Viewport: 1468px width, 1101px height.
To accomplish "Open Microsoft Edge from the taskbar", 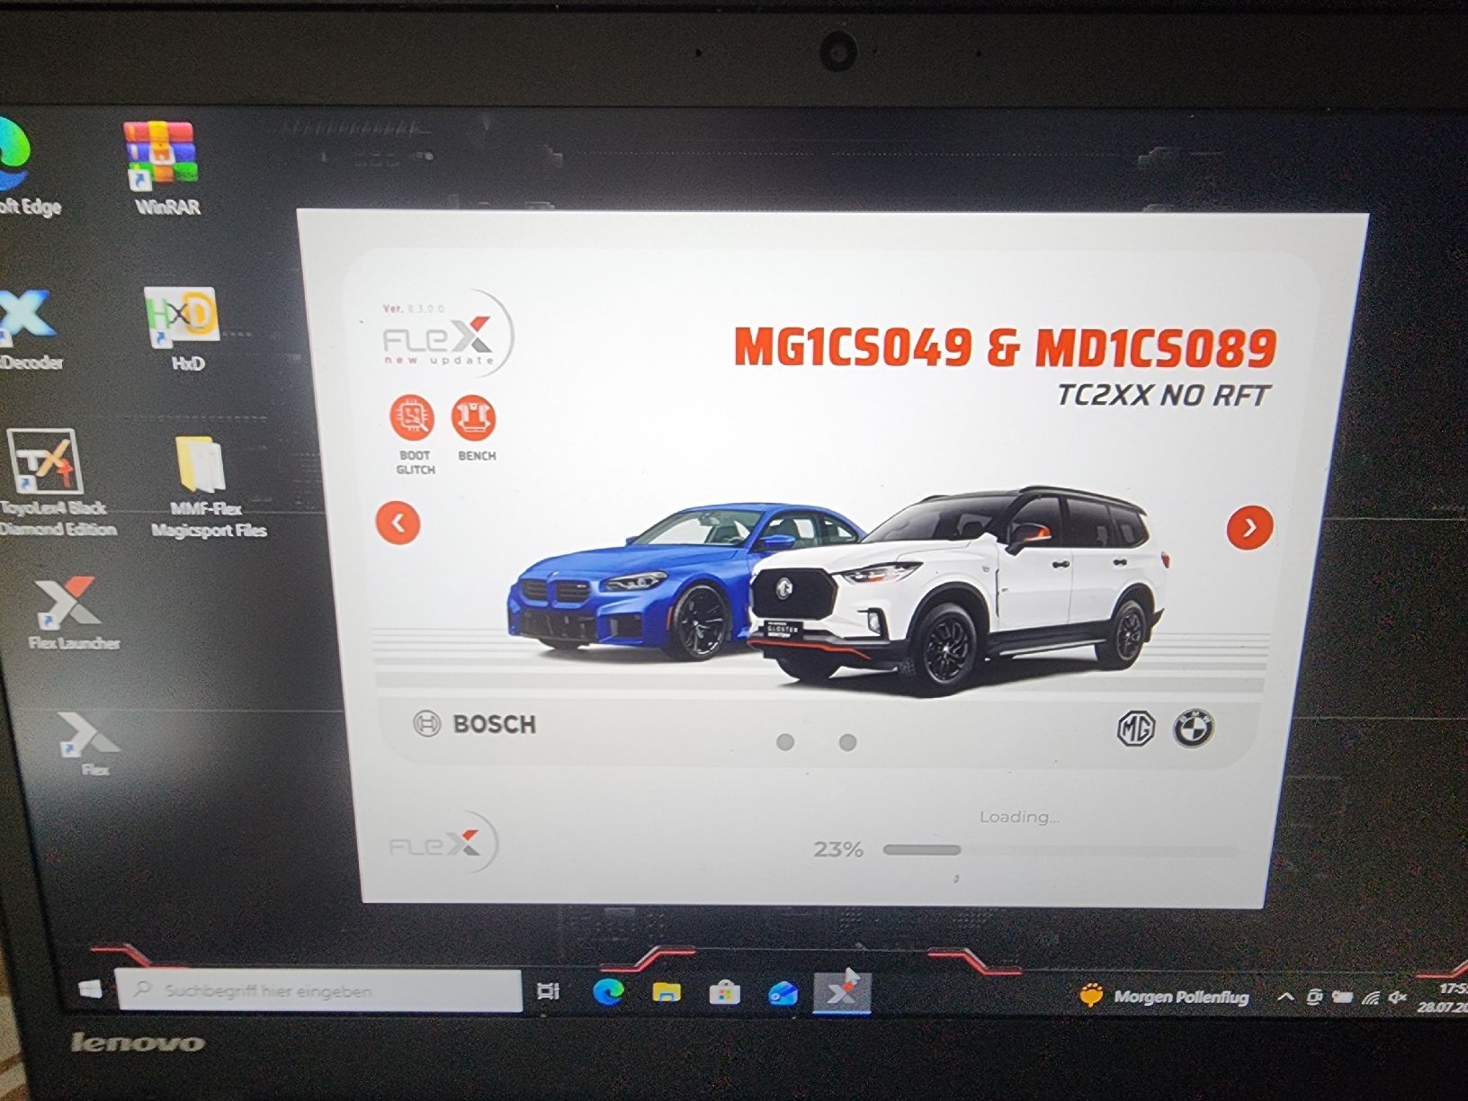I will click(x=609, y=991).
